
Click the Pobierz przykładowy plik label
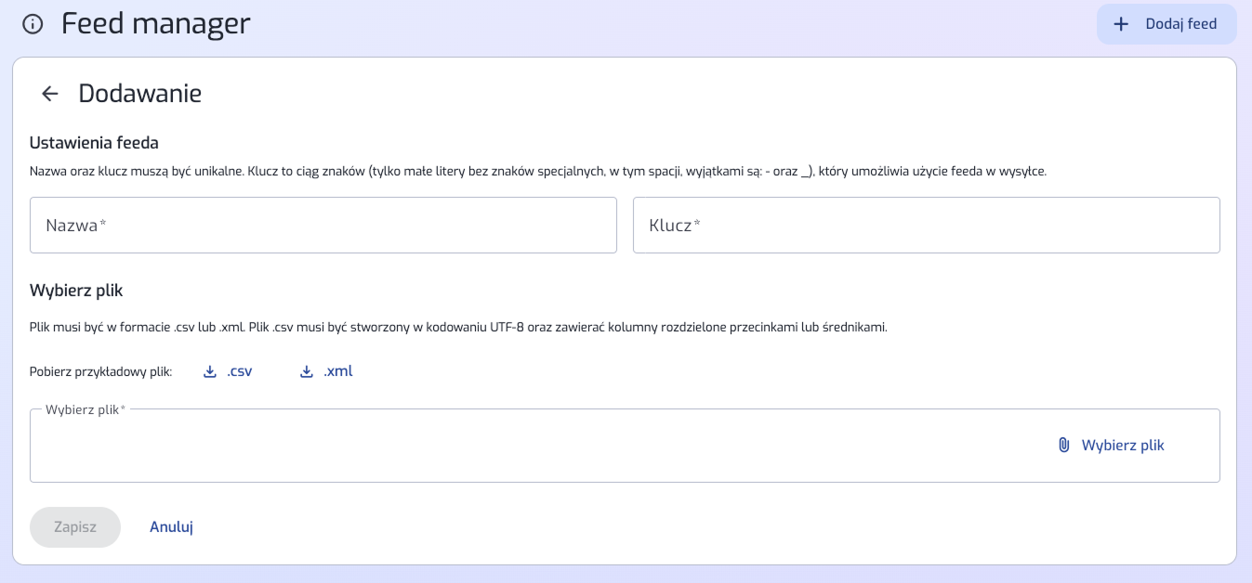100,372
